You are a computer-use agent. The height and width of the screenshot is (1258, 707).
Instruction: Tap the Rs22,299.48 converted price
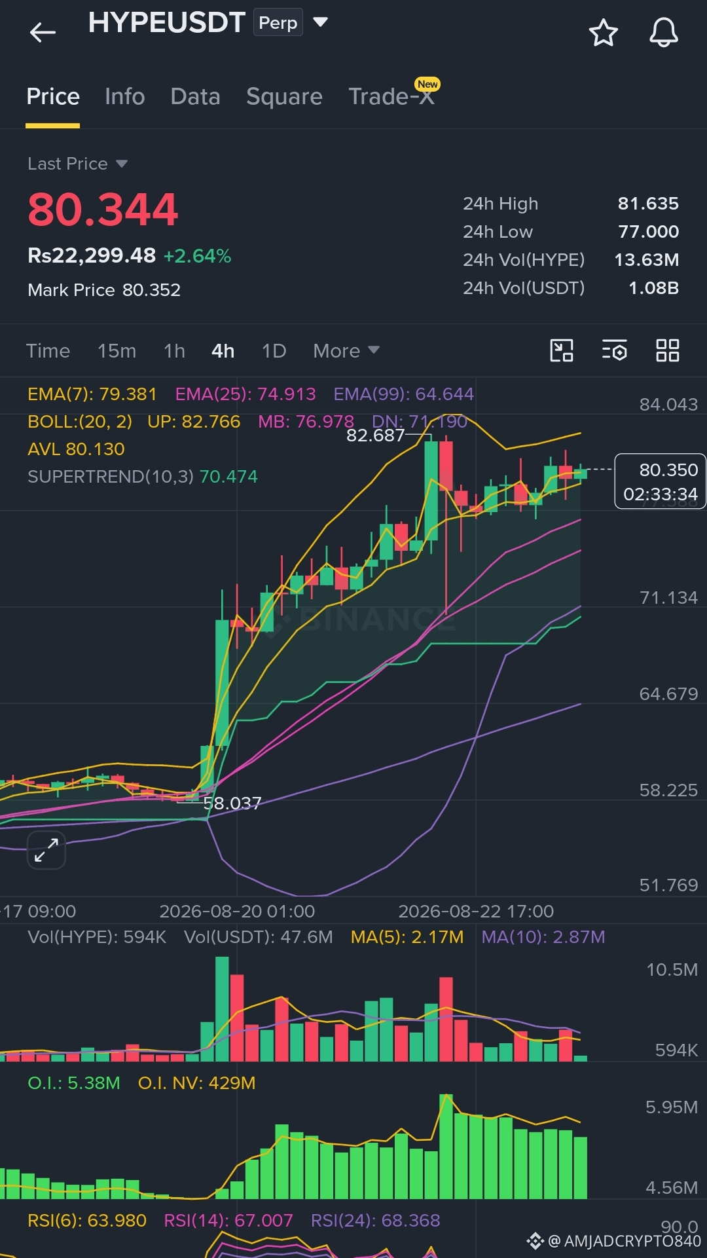tap(92, 255)
